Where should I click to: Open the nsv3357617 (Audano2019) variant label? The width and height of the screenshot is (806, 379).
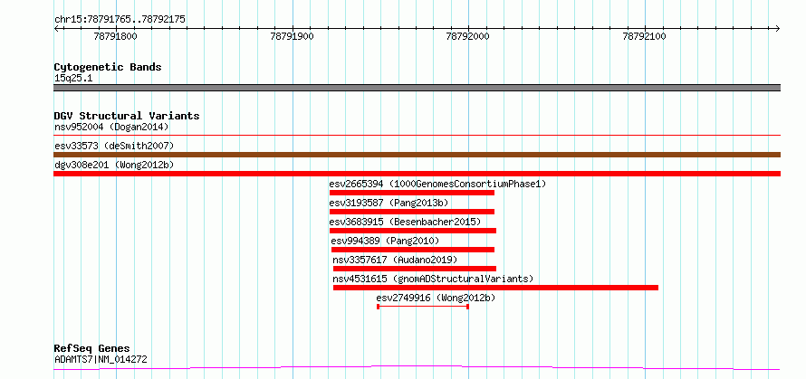395,260
